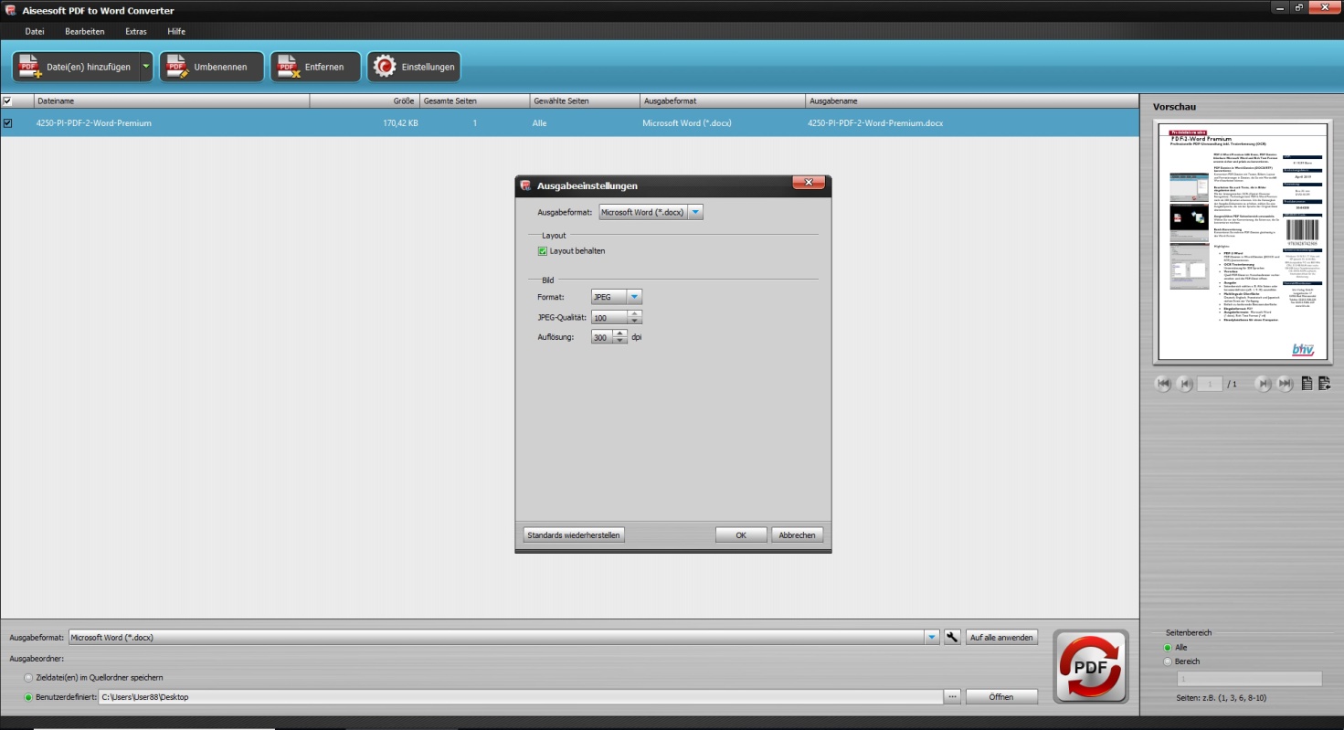Image resolution: width=1344 pixels, height=730 pixels.
Task: Increase Auflösung with the up arrow
Action: (622, 333)
